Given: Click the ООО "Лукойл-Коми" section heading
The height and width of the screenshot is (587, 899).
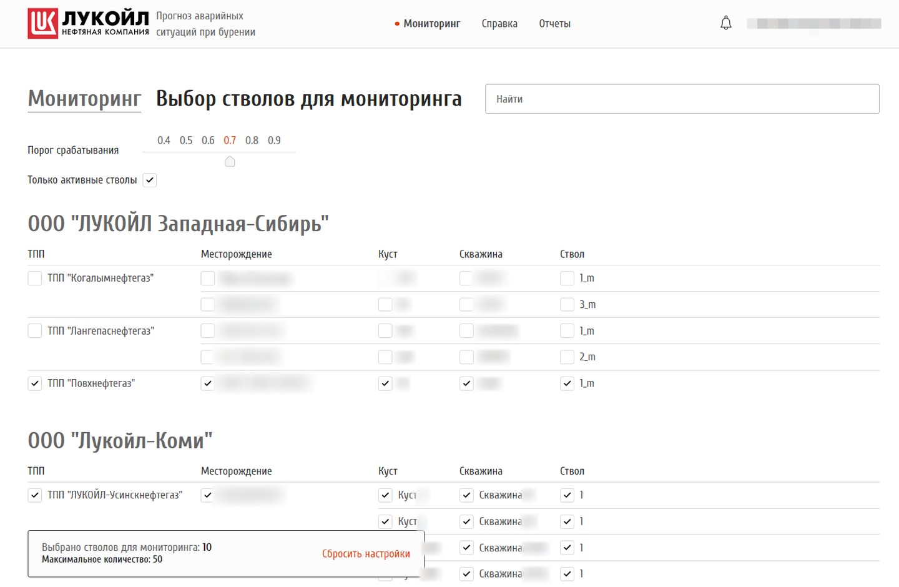Looking at the screenshot, I should [120, 441].
